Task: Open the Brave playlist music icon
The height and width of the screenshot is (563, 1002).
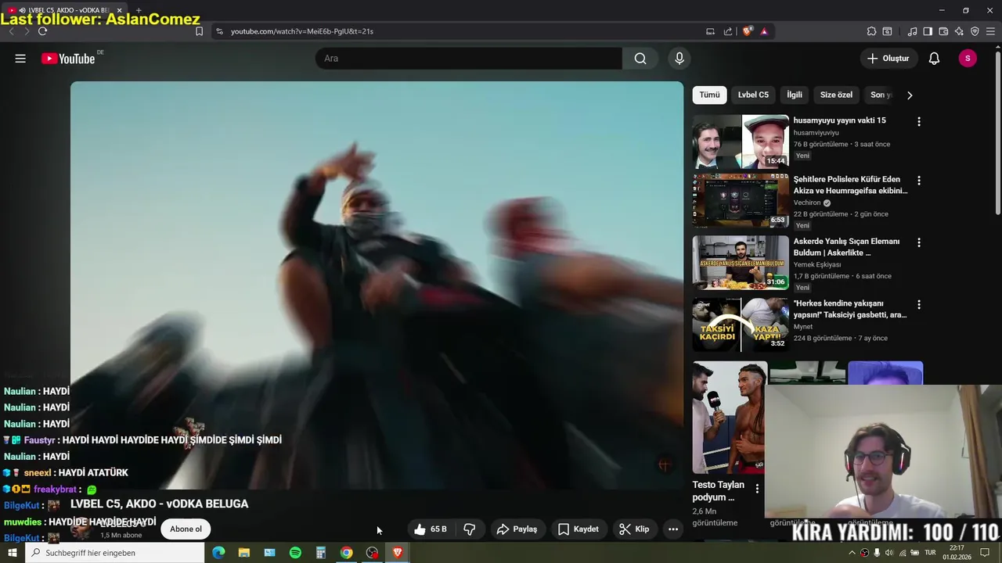Action: [912, 31]
